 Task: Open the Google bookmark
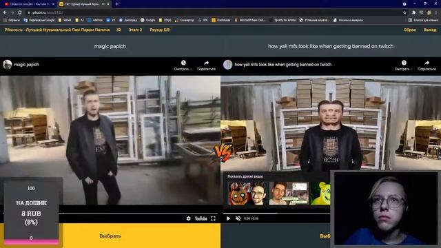148,20
